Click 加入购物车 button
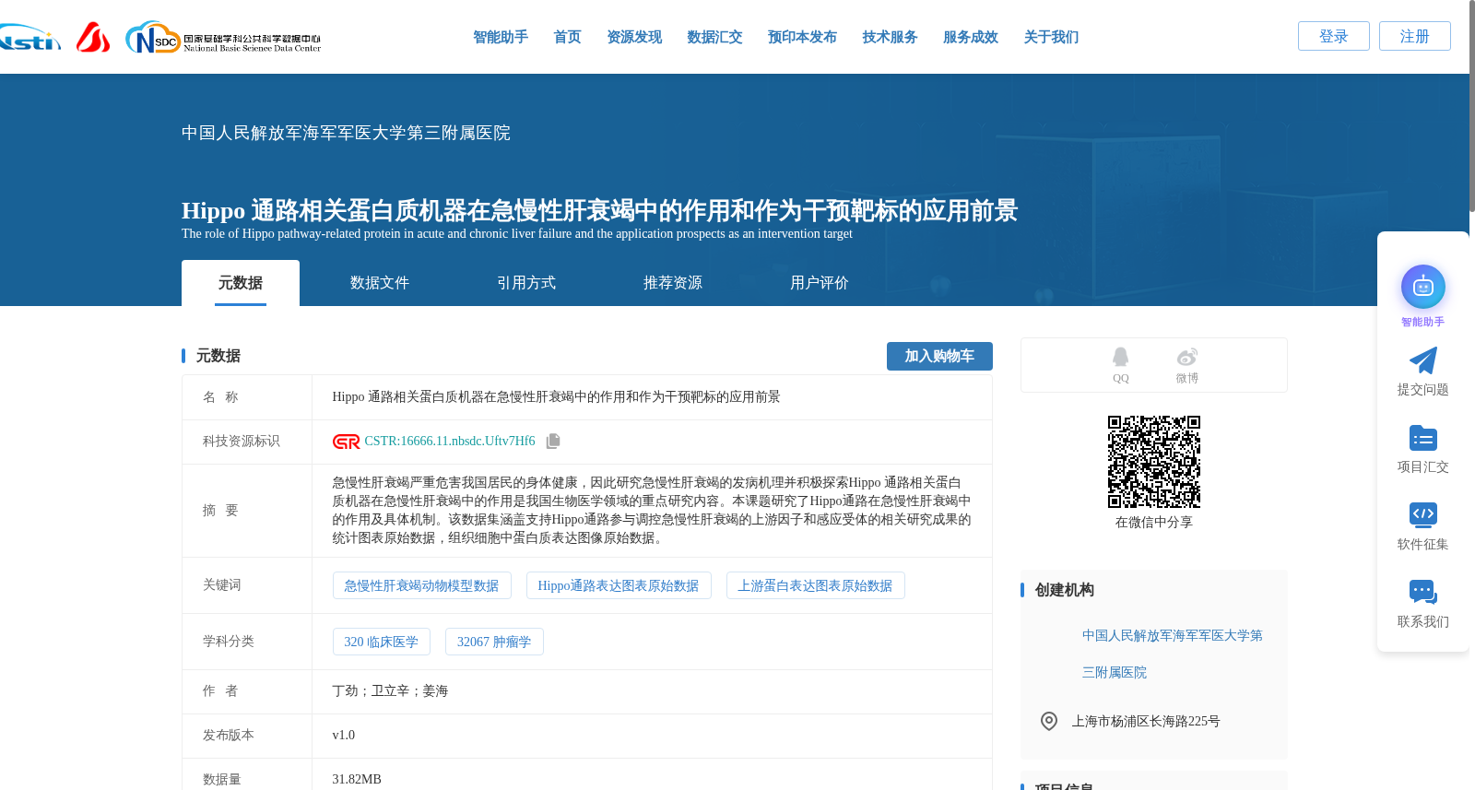1475x790 pixels. coord(939,356)
